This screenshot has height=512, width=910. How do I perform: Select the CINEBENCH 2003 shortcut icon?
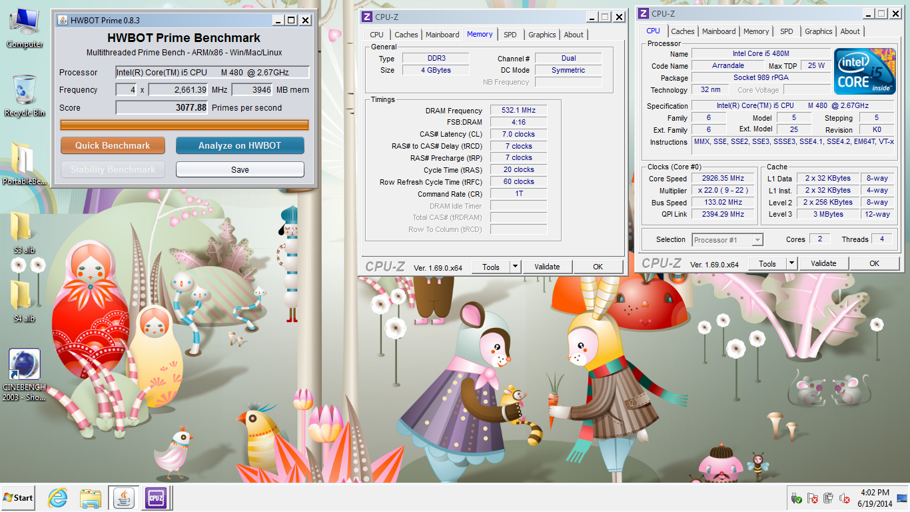tap(25, 375)
